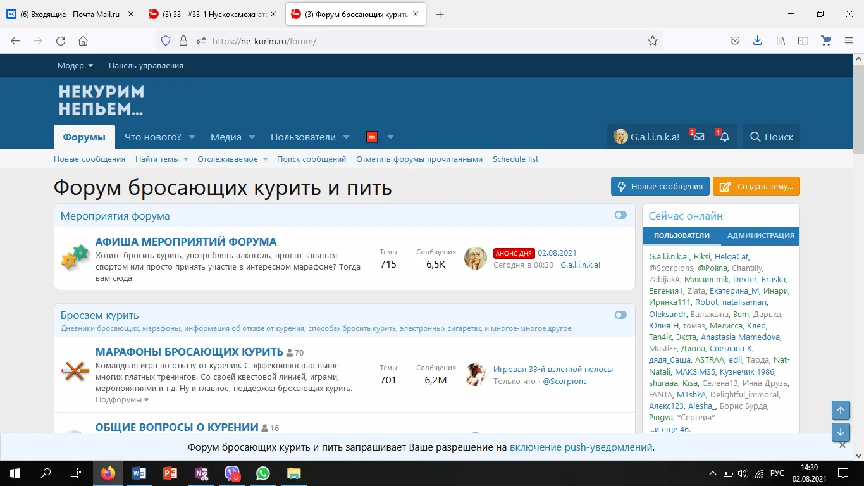Click the Поиск magnifier icon

755,137
